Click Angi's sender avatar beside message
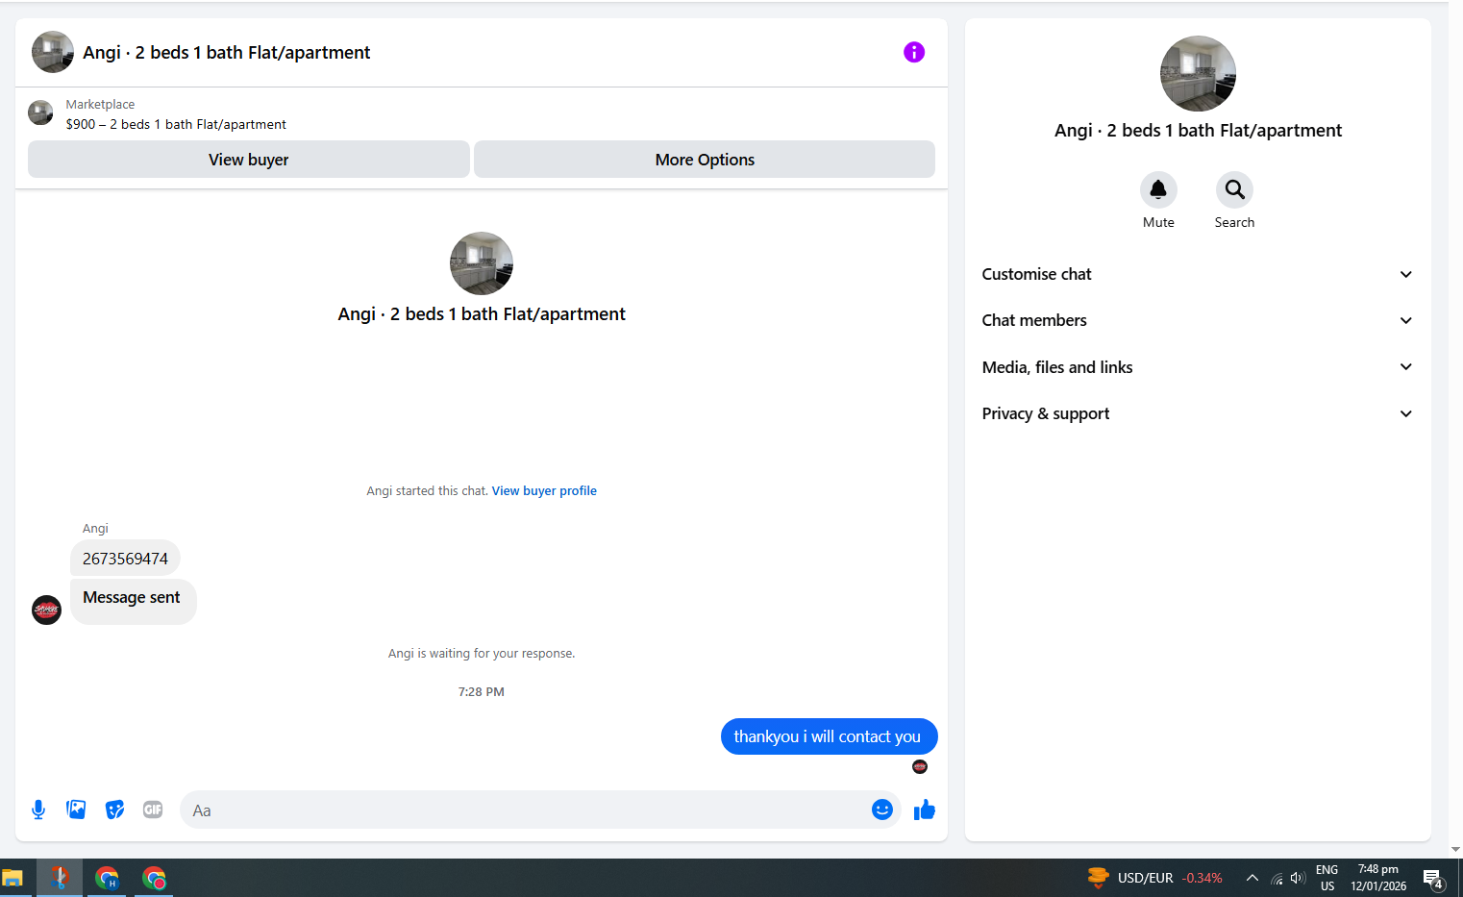 coord(47,610)
